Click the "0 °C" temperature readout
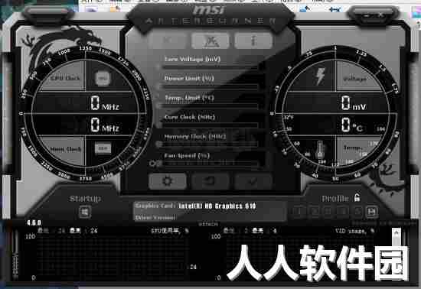421x289 pixels. click(352, 125)
